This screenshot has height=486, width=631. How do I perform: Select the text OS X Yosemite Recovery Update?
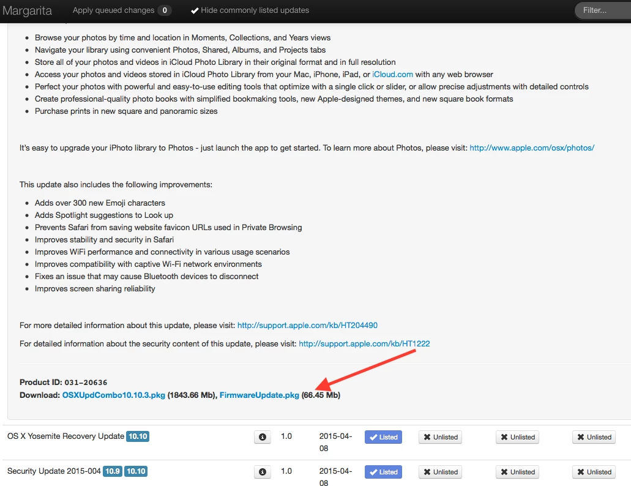point(65,436)
